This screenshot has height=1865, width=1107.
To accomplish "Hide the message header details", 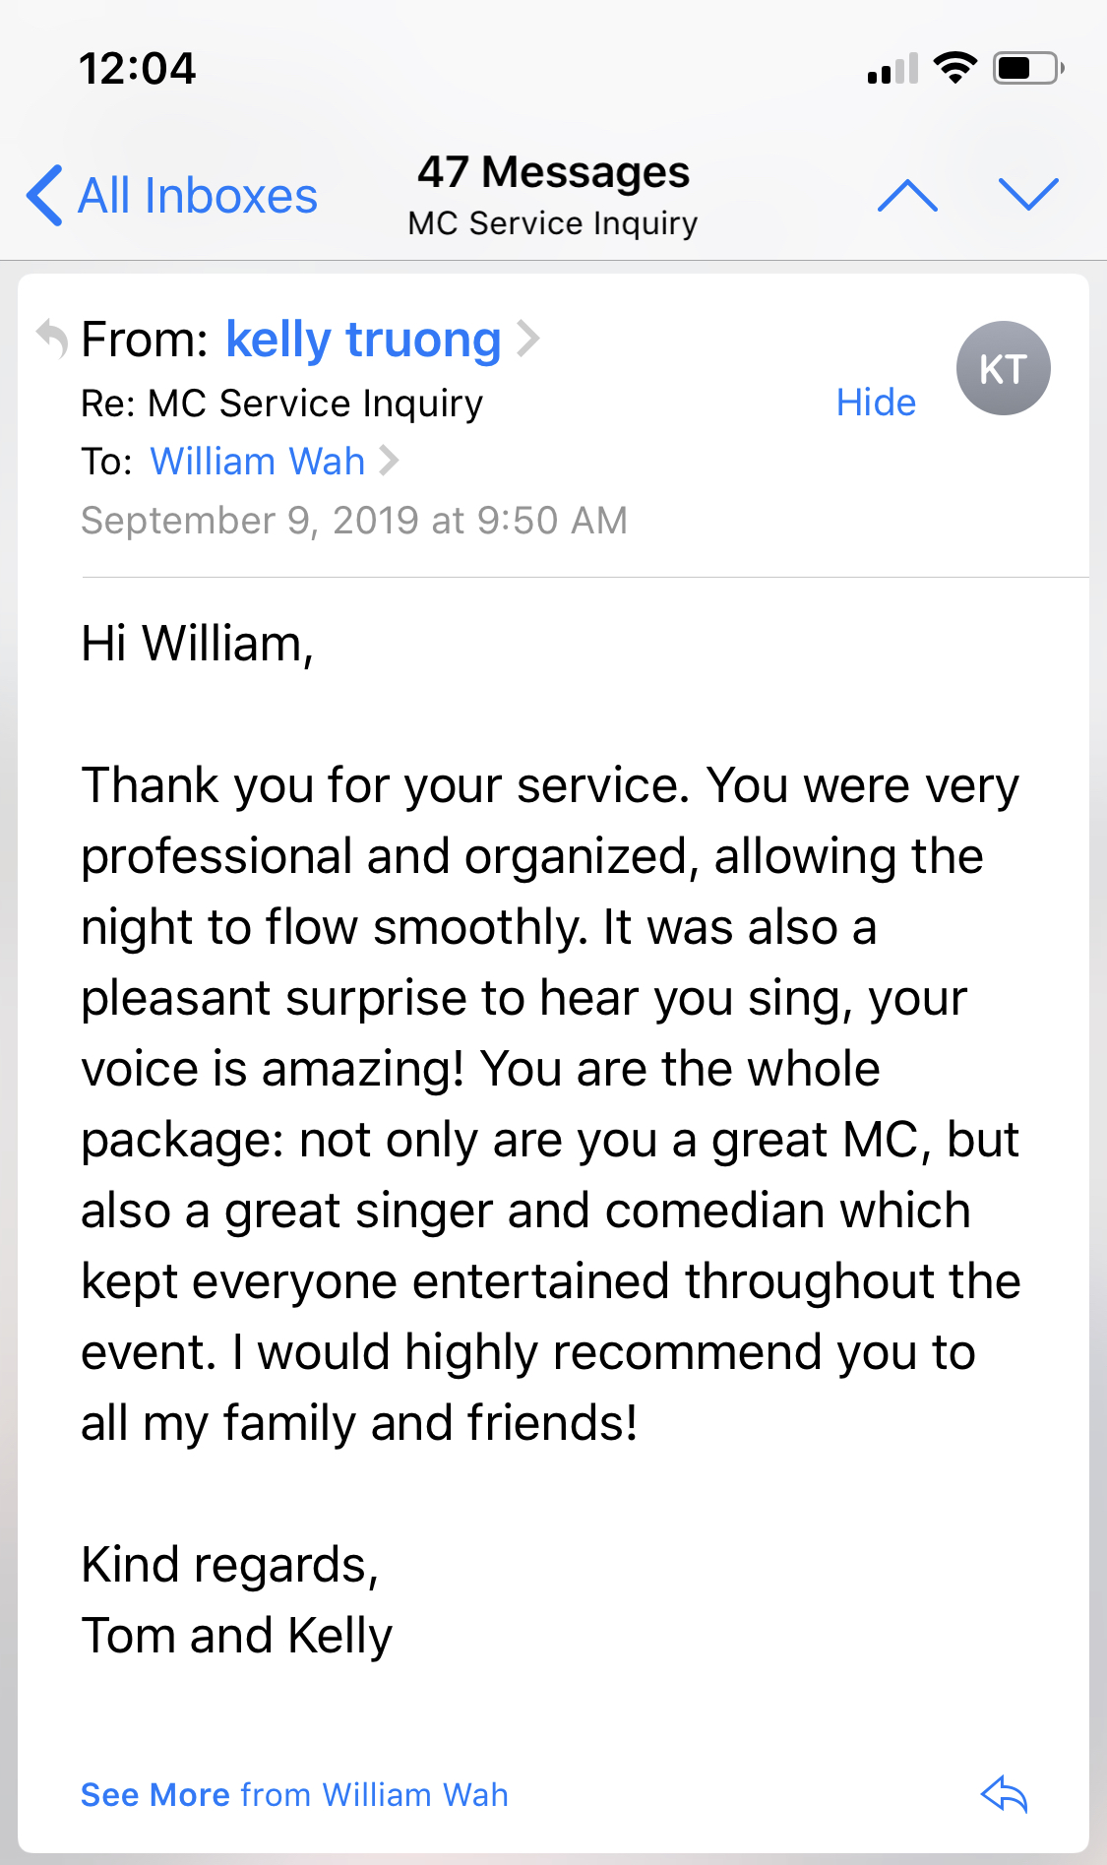I will pyautogui.click(x=876, y=403).
